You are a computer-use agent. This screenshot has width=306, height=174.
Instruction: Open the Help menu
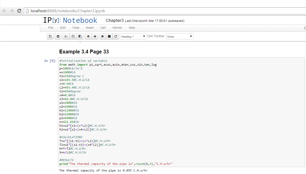click(132, 28)
